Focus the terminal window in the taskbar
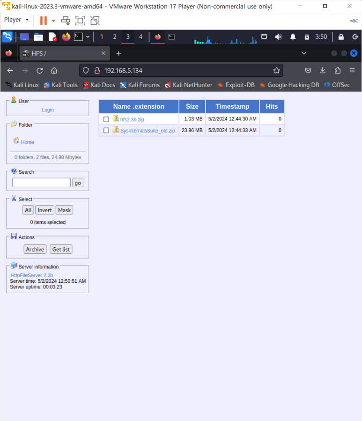This screenshot has height=421, width=362. pyautogui.click(x=171, y=37)
